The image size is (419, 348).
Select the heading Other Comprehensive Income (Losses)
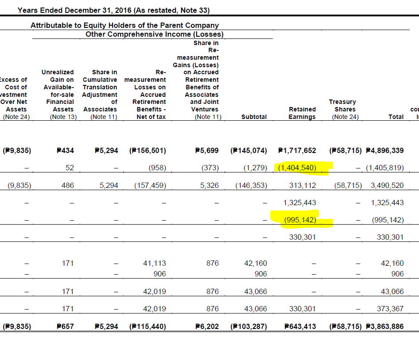pos(154,34)
